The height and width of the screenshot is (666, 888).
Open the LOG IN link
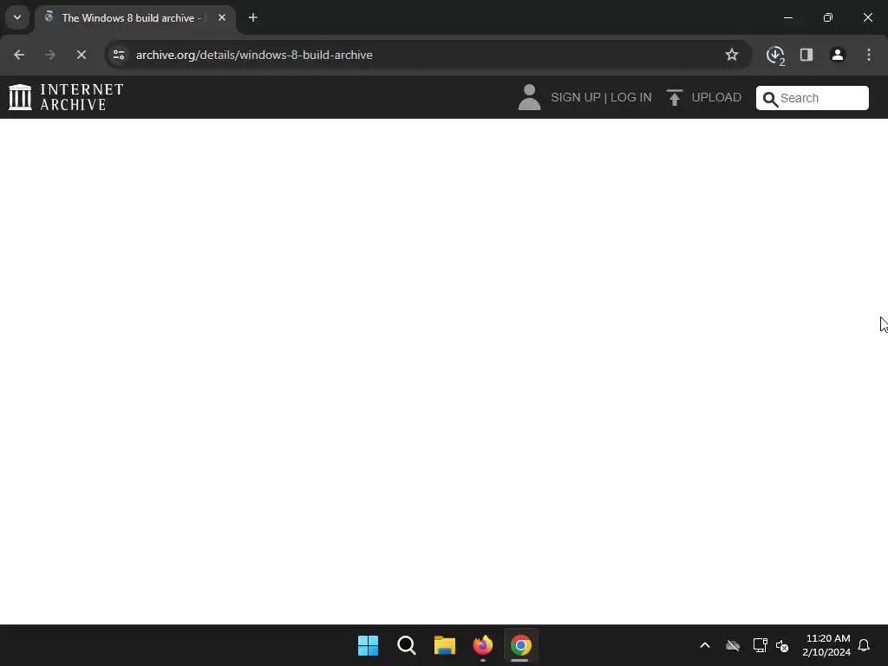pyautogui.click(x=631, y=97)
